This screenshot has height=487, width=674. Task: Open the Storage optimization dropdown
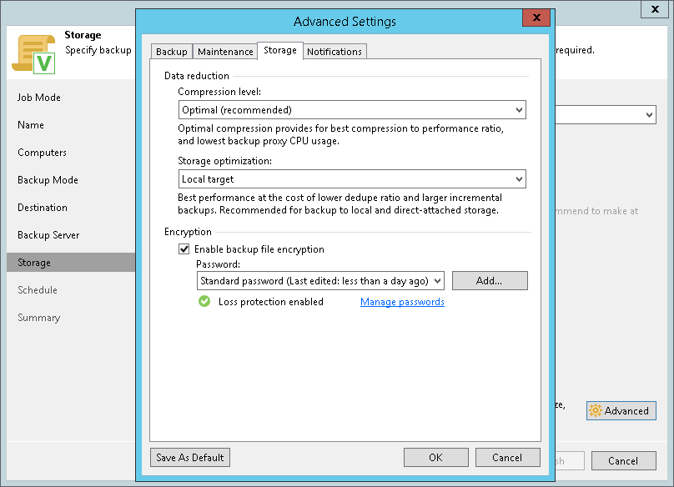point(519,178)
